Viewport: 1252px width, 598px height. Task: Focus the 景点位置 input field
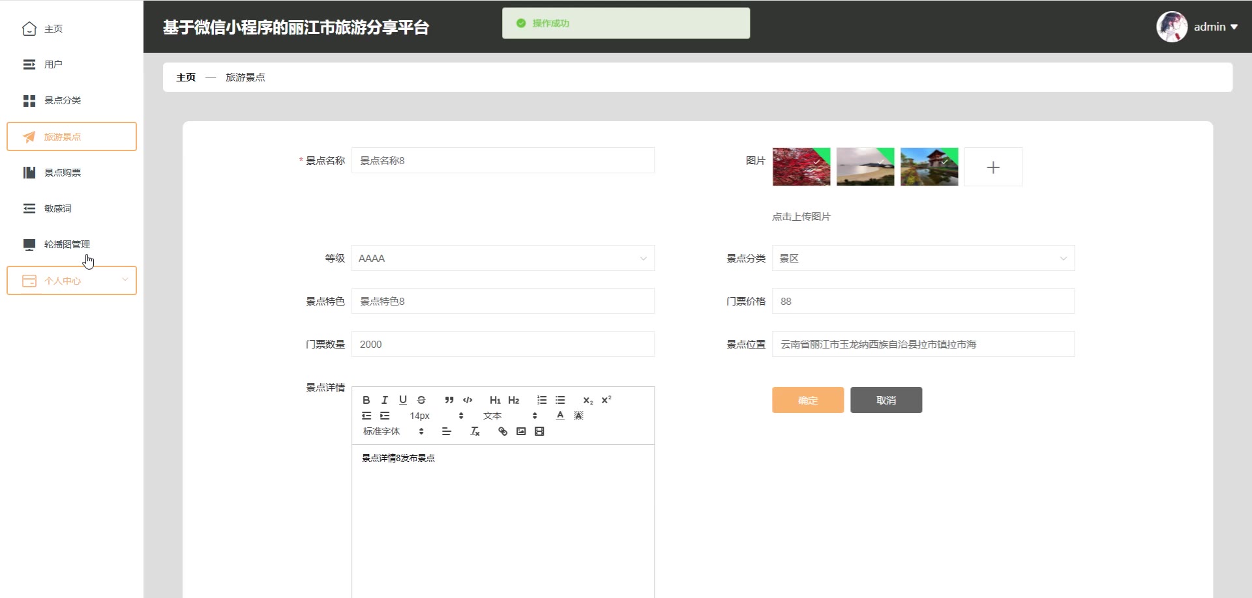point(923,344)
